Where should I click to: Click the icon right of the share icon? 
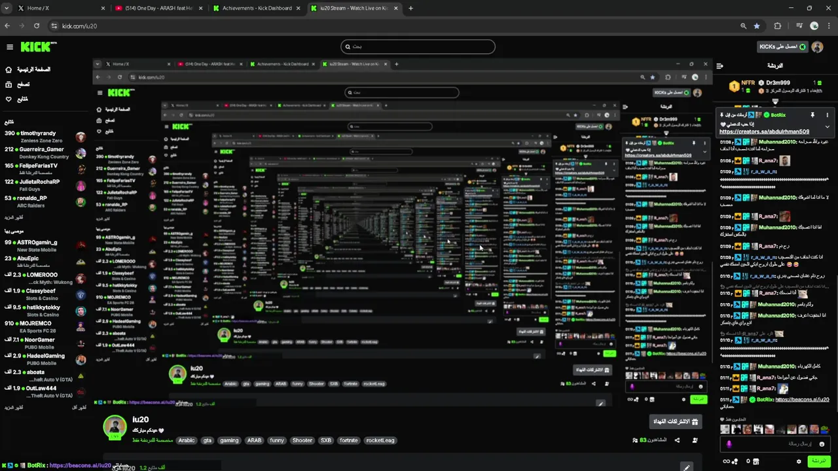tap(695, 440)
